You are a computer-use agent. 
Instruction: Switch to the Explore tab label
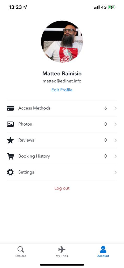point(21,256)
